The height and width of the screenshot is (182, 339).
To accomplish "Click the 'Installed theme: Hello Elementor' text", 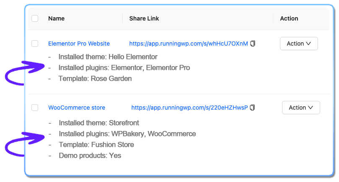I will click(108, 57).
